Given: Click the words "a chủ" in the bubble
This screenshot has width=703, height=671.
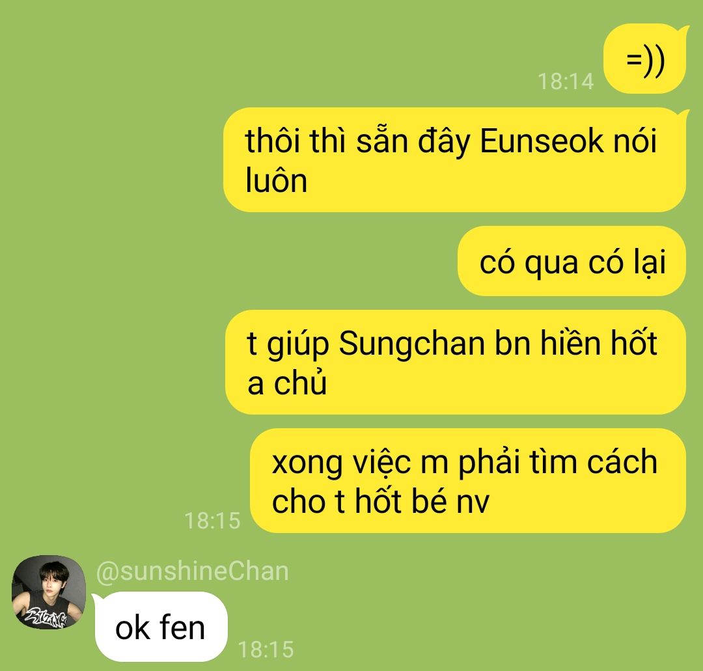Looking at the screenshot, I should [x=287, y=383].
